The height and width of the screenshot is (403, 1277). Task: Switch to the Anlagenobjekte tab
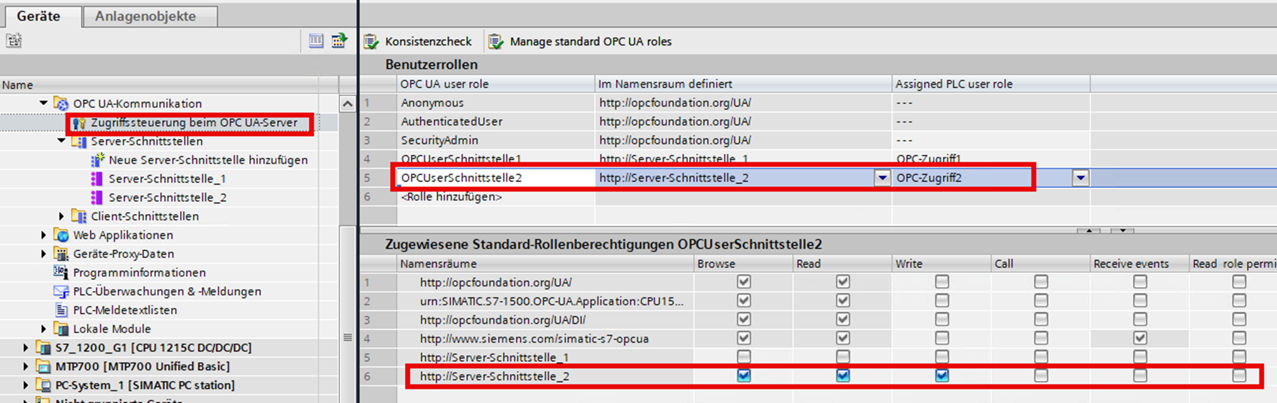click(145, 16)
